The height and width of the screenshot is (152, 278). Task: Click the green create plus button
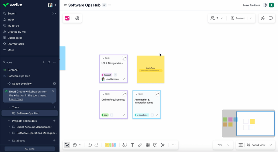271,5
